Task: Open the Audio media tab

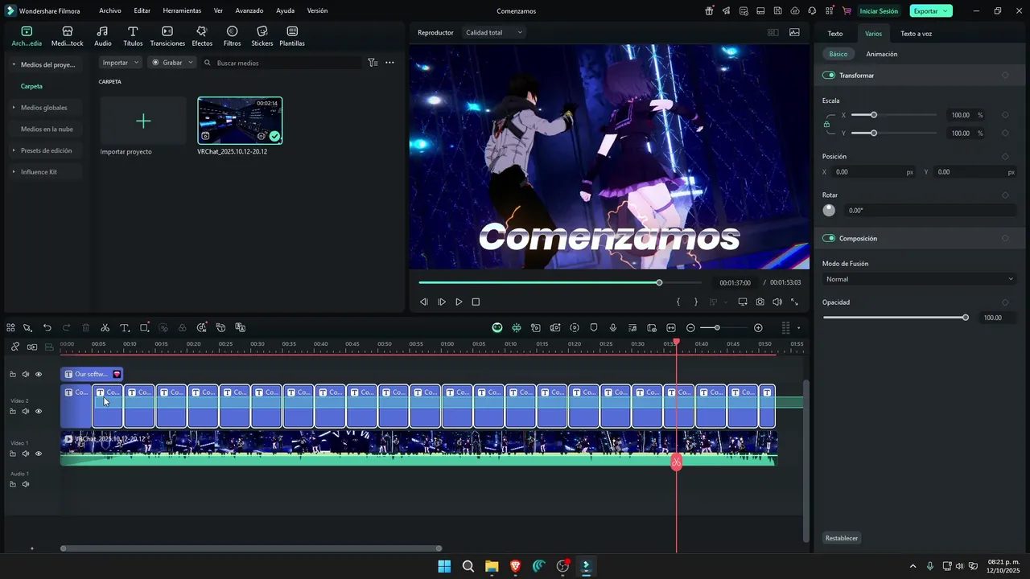Action: [103, 36]
